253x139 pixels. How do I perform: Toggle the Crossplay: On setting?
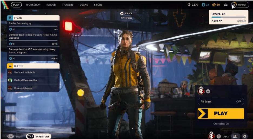click(221, 124)
